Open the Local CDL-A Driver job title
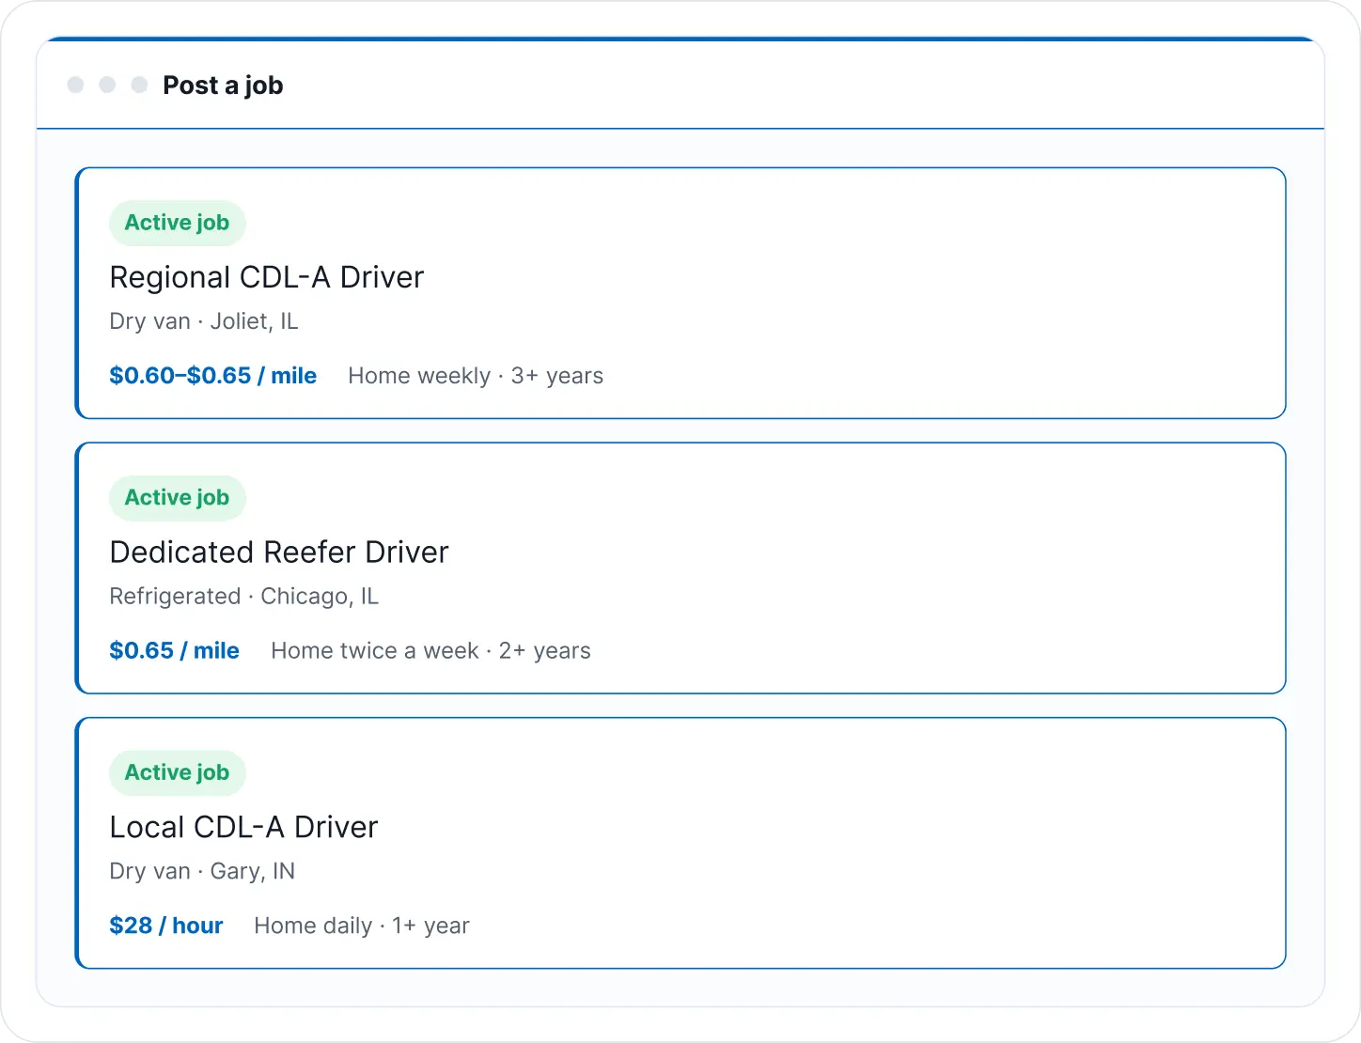 [x=244, y=827]
